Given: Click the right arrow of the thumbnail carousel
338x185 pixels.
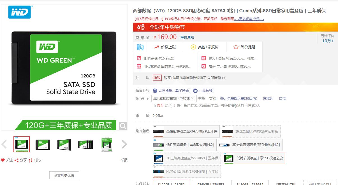Looking at the screenshot, I should [124, 144].
